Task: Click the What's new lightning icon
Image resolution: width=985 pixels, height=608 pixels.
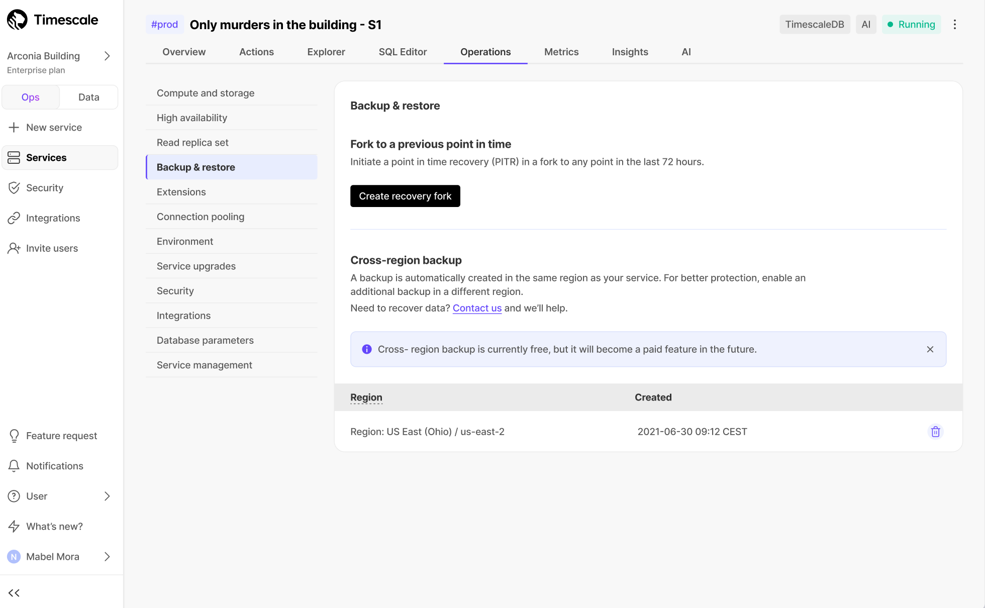Action: [x=14, y=526]
